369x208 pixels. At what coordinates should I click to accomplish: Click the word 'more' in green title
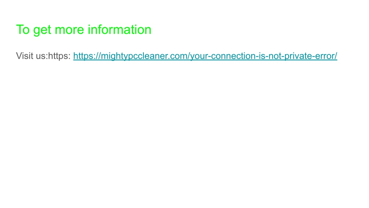point(69,30)
